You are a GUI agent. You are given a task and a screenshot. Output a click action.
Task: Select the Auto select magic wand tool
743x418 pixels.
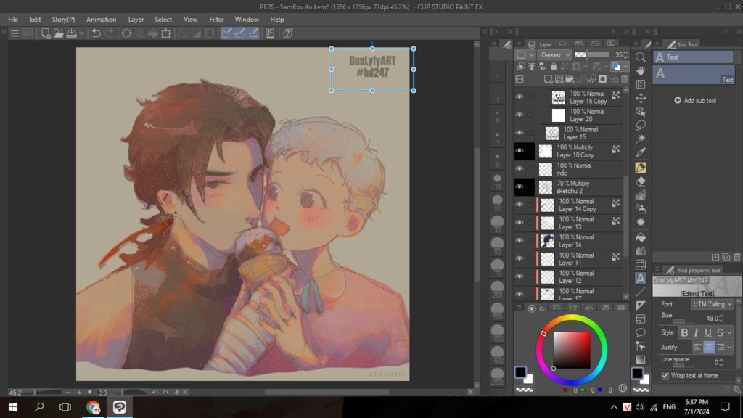point(641,139)
